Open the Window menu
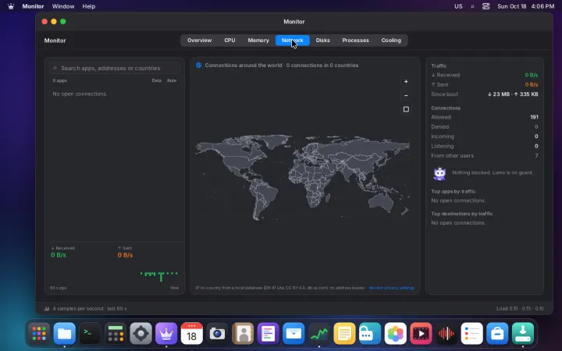 [x=63, y=6]
